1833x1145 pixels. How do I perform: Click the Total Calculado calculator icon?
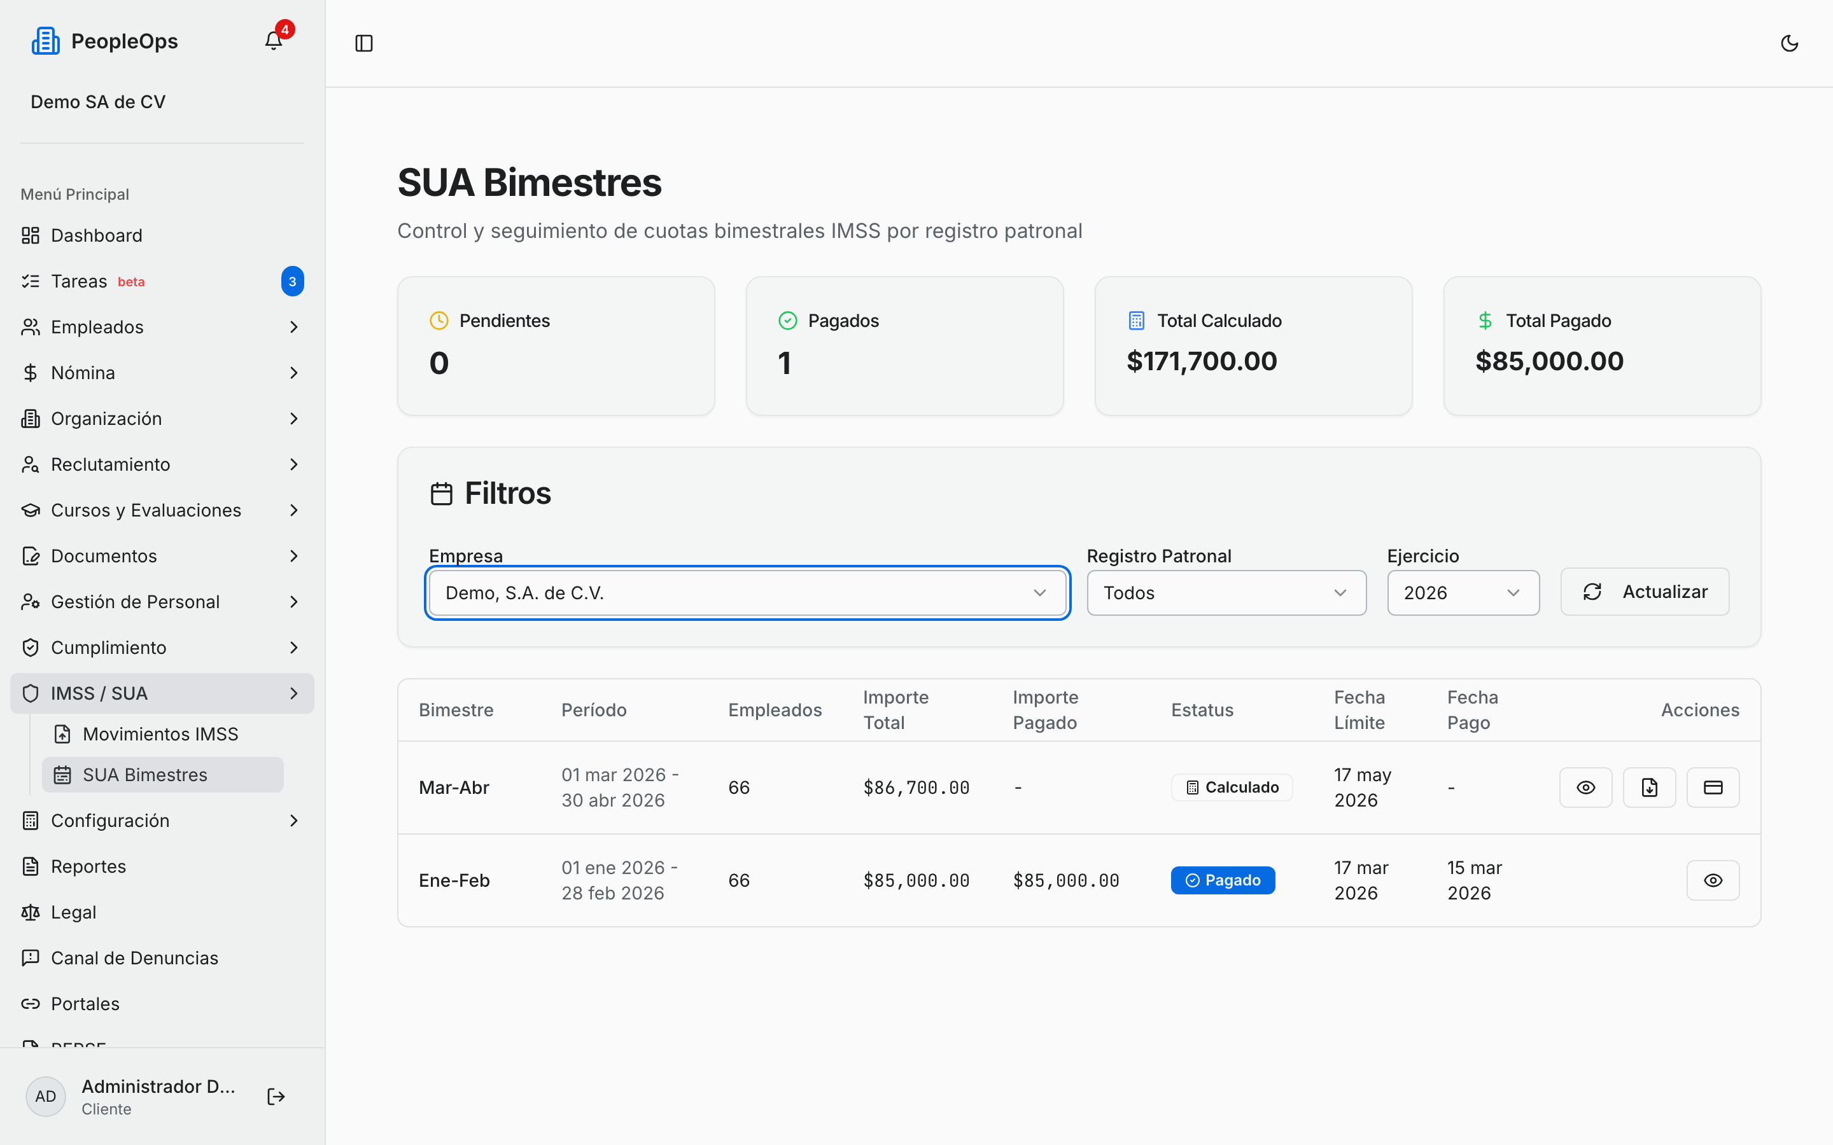click(x=1136, y=321)
